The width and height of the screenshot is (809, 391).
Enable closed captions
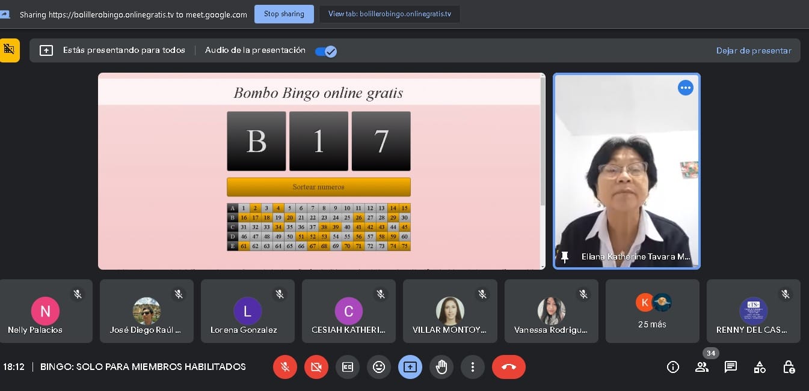pos(348,367)
